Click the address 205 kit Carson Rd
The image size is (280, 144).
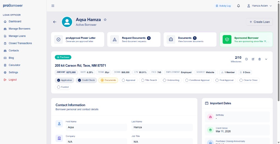(x=80, y=66)
